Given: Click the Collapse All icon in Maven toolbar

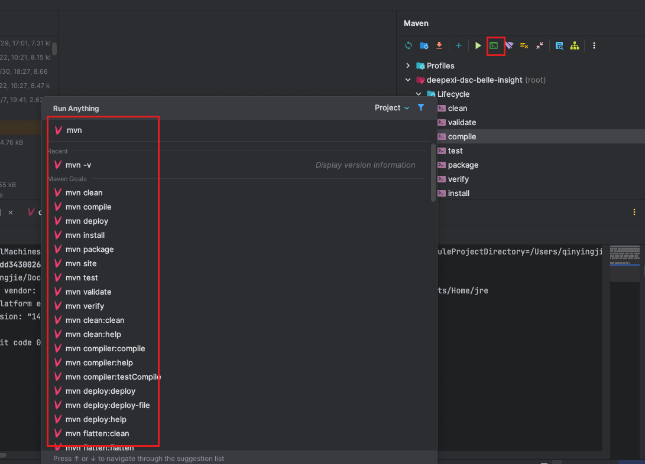Looking at the screenshot, I should pyautogui.click(x=540, y=45).
